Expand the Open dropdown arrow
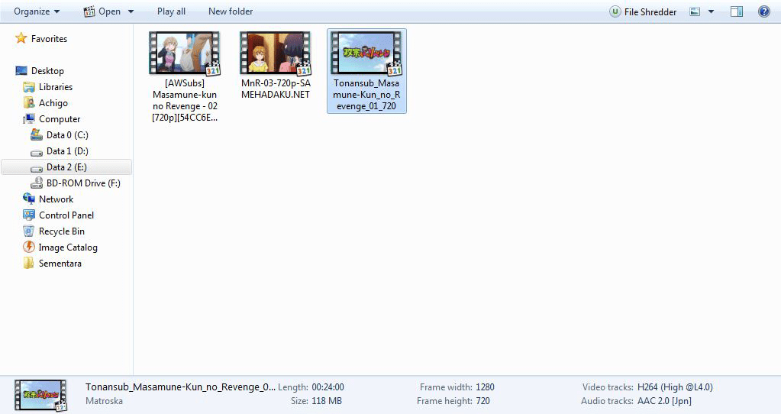Screen dimensions: 781x414 click(131, 11)
